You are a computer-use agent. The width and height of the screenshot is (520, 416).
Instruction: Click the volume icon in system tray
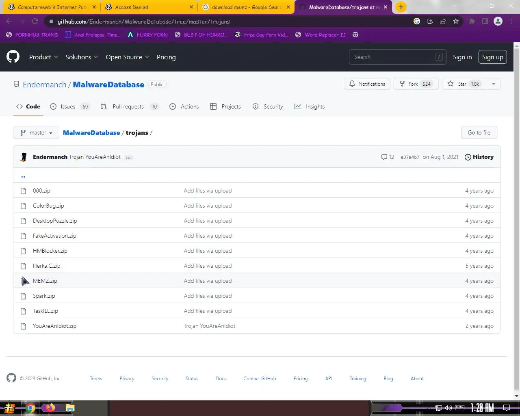pyautogui.click(x=448, y=408)
